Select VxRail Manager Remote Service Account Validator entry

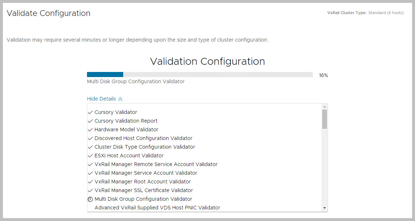156,164
